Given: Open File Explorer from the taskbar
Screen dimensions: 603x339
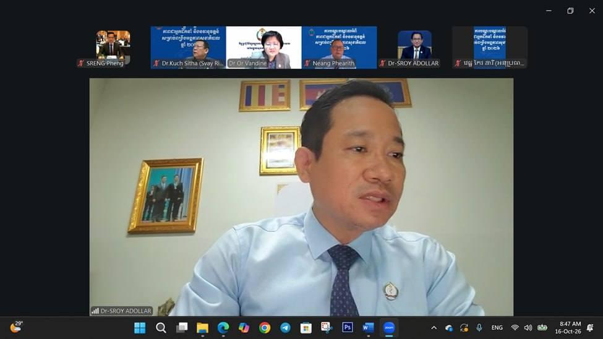Looking at the screenshot, I should [202, 328].
